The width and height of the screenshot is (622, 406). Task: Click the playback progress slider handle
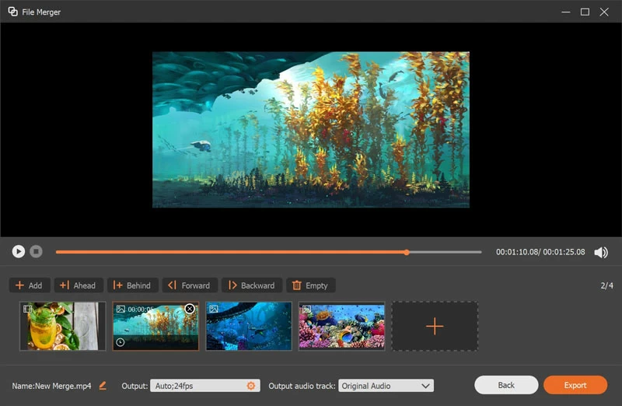(407, 252)
